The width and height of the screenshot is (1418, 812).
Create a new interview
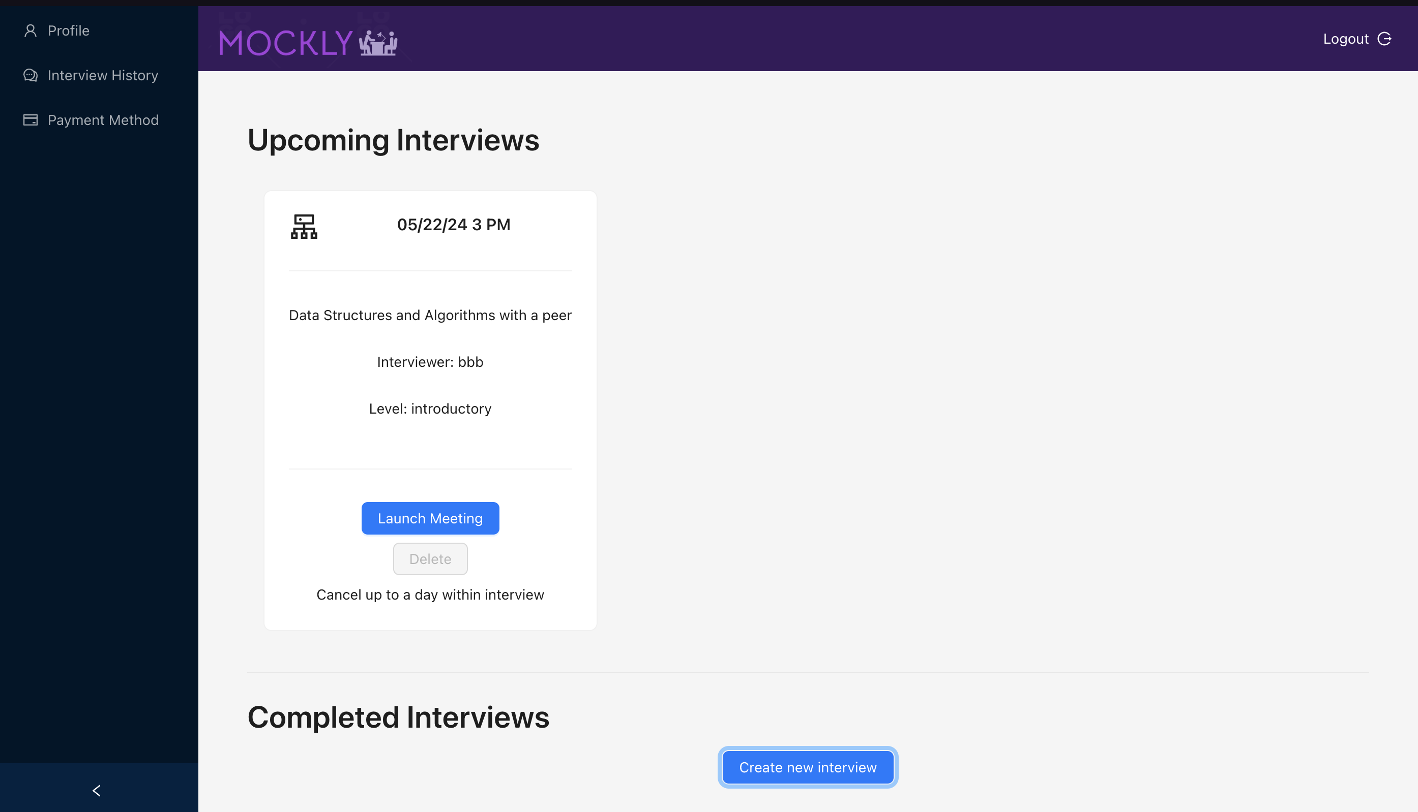808,767
